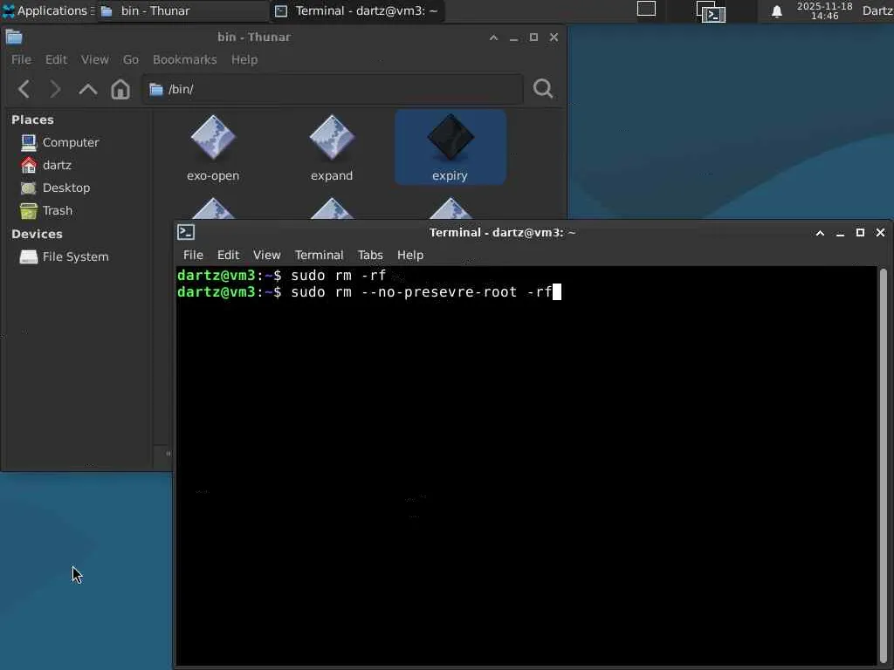Minimize the Terminal window
Screen dimensions: 894x670
point(840,233)
